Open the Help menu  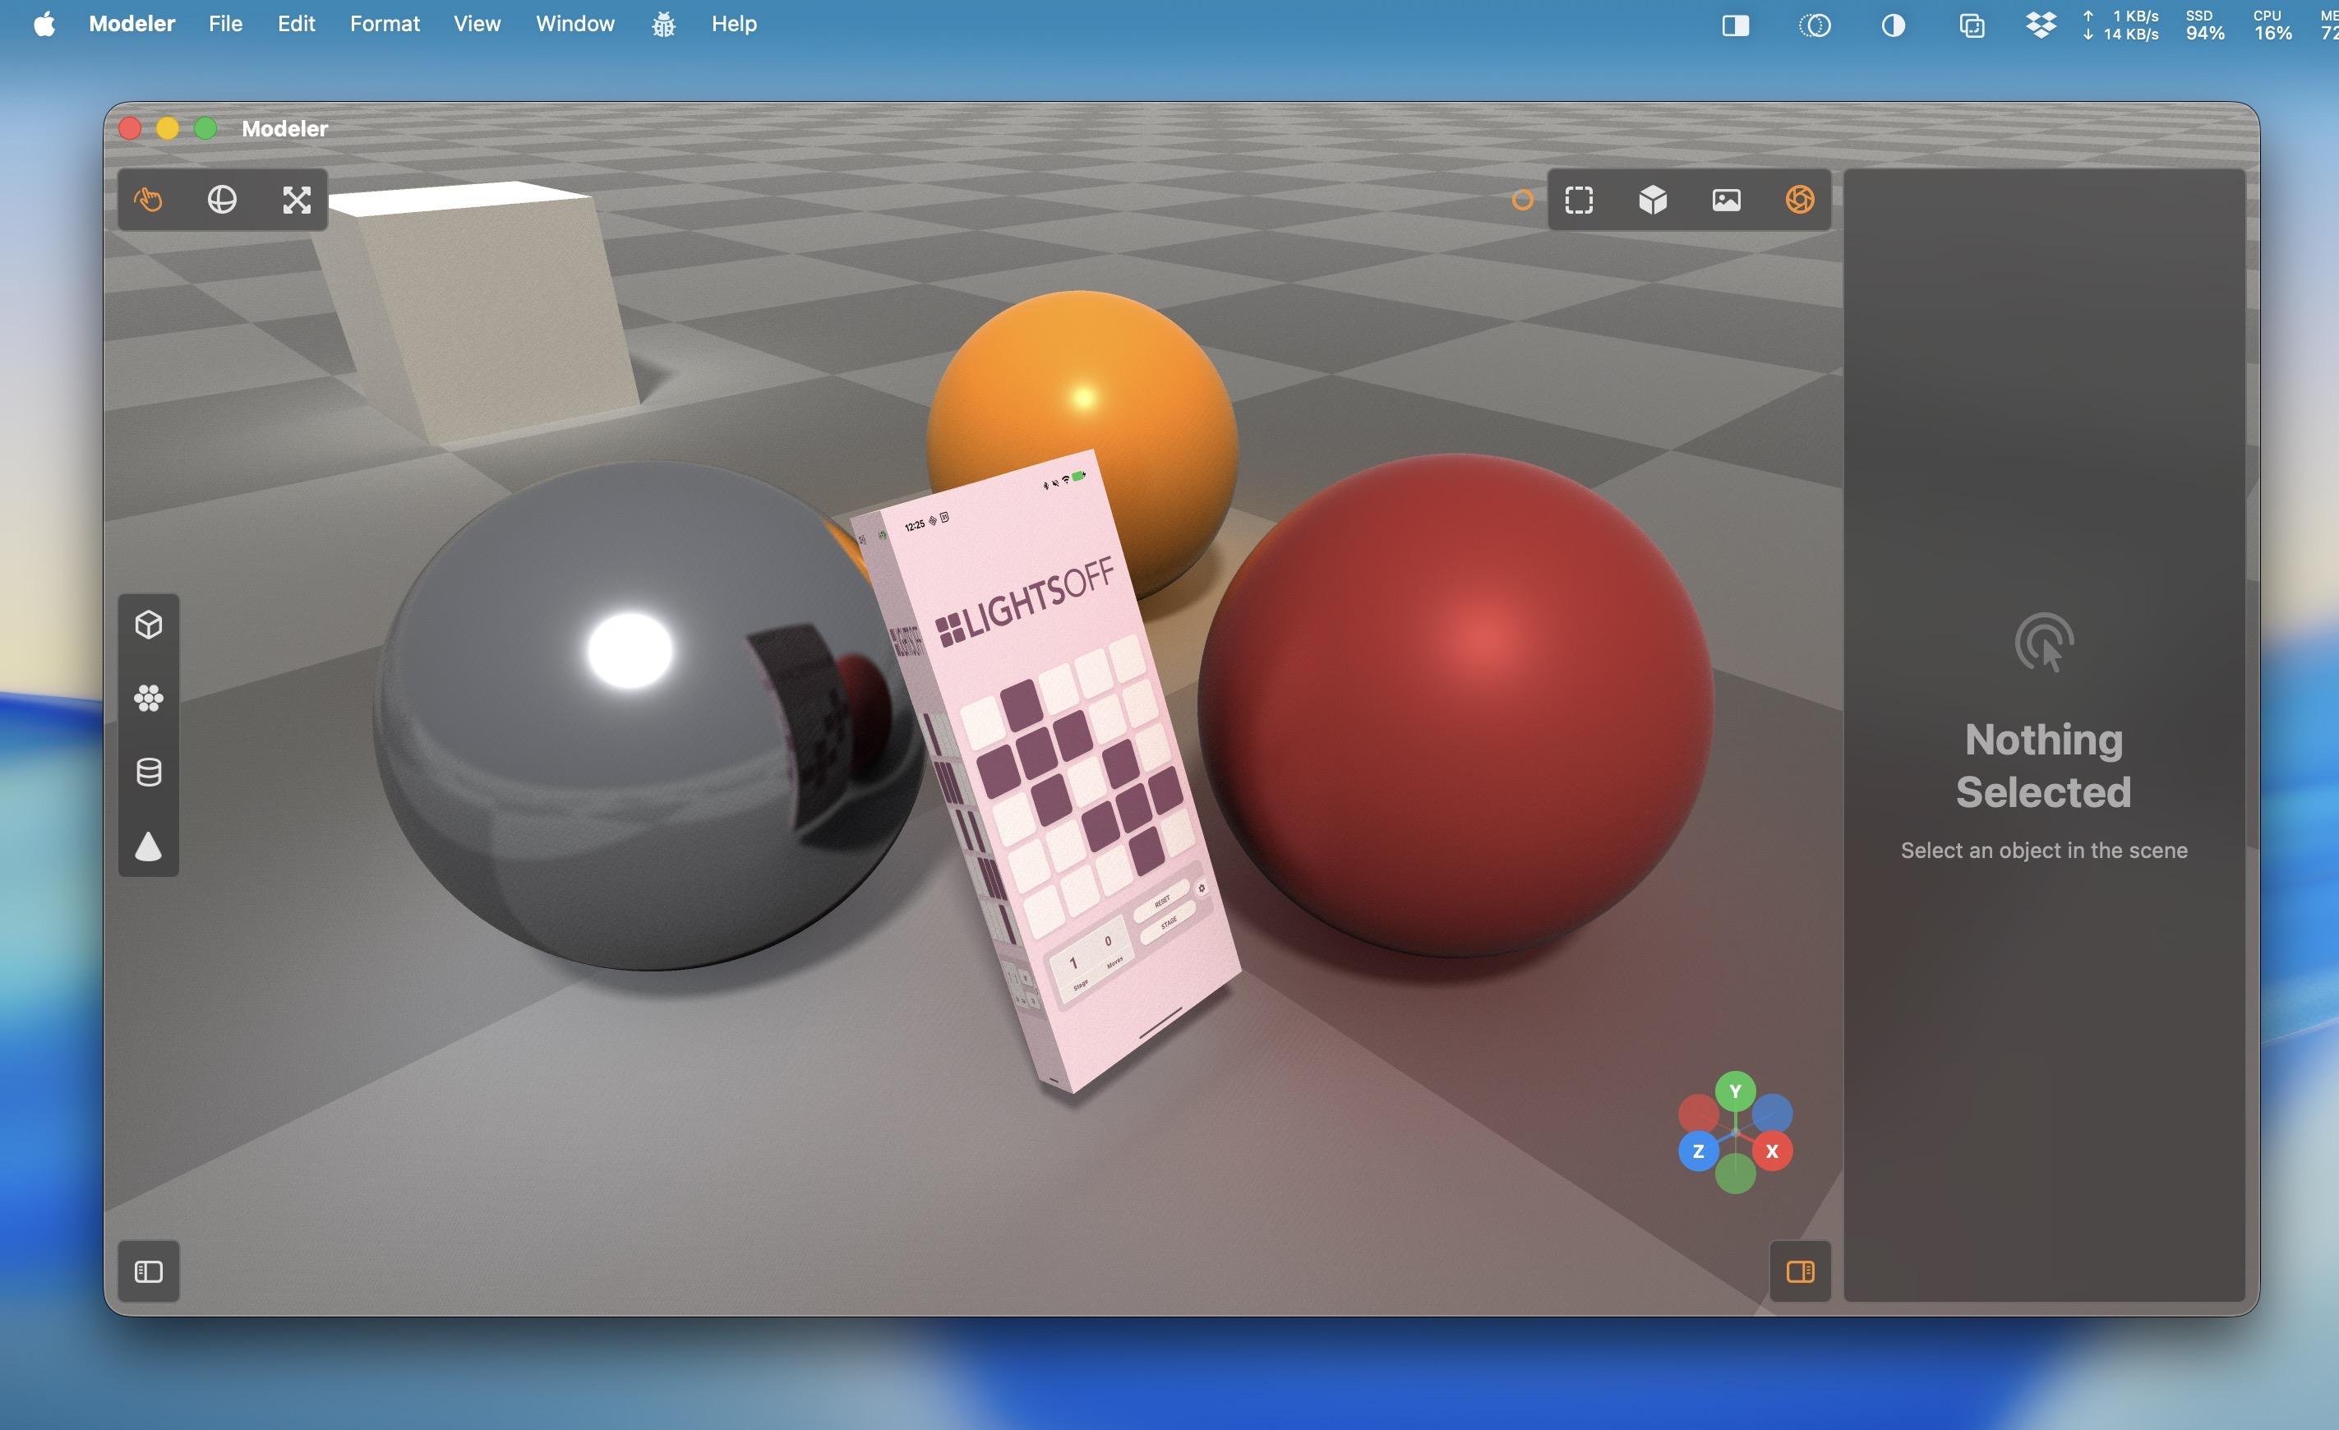(x=734, y=24)
